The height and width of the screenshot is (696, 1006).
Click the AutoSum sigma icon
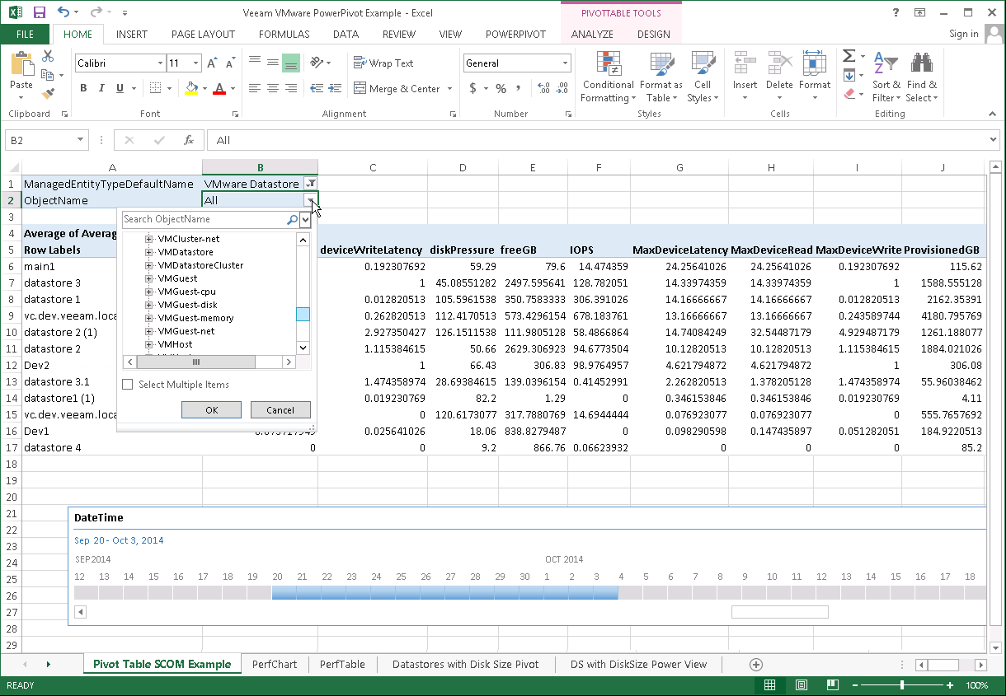point(849,56)
